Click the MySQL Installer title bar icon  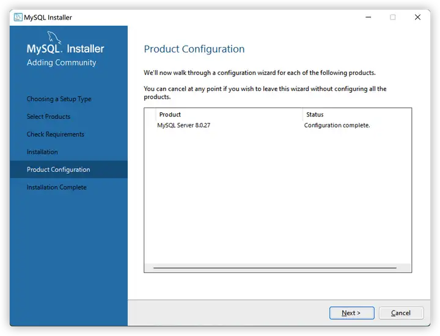pyautogui.click(x=18, y=17)
